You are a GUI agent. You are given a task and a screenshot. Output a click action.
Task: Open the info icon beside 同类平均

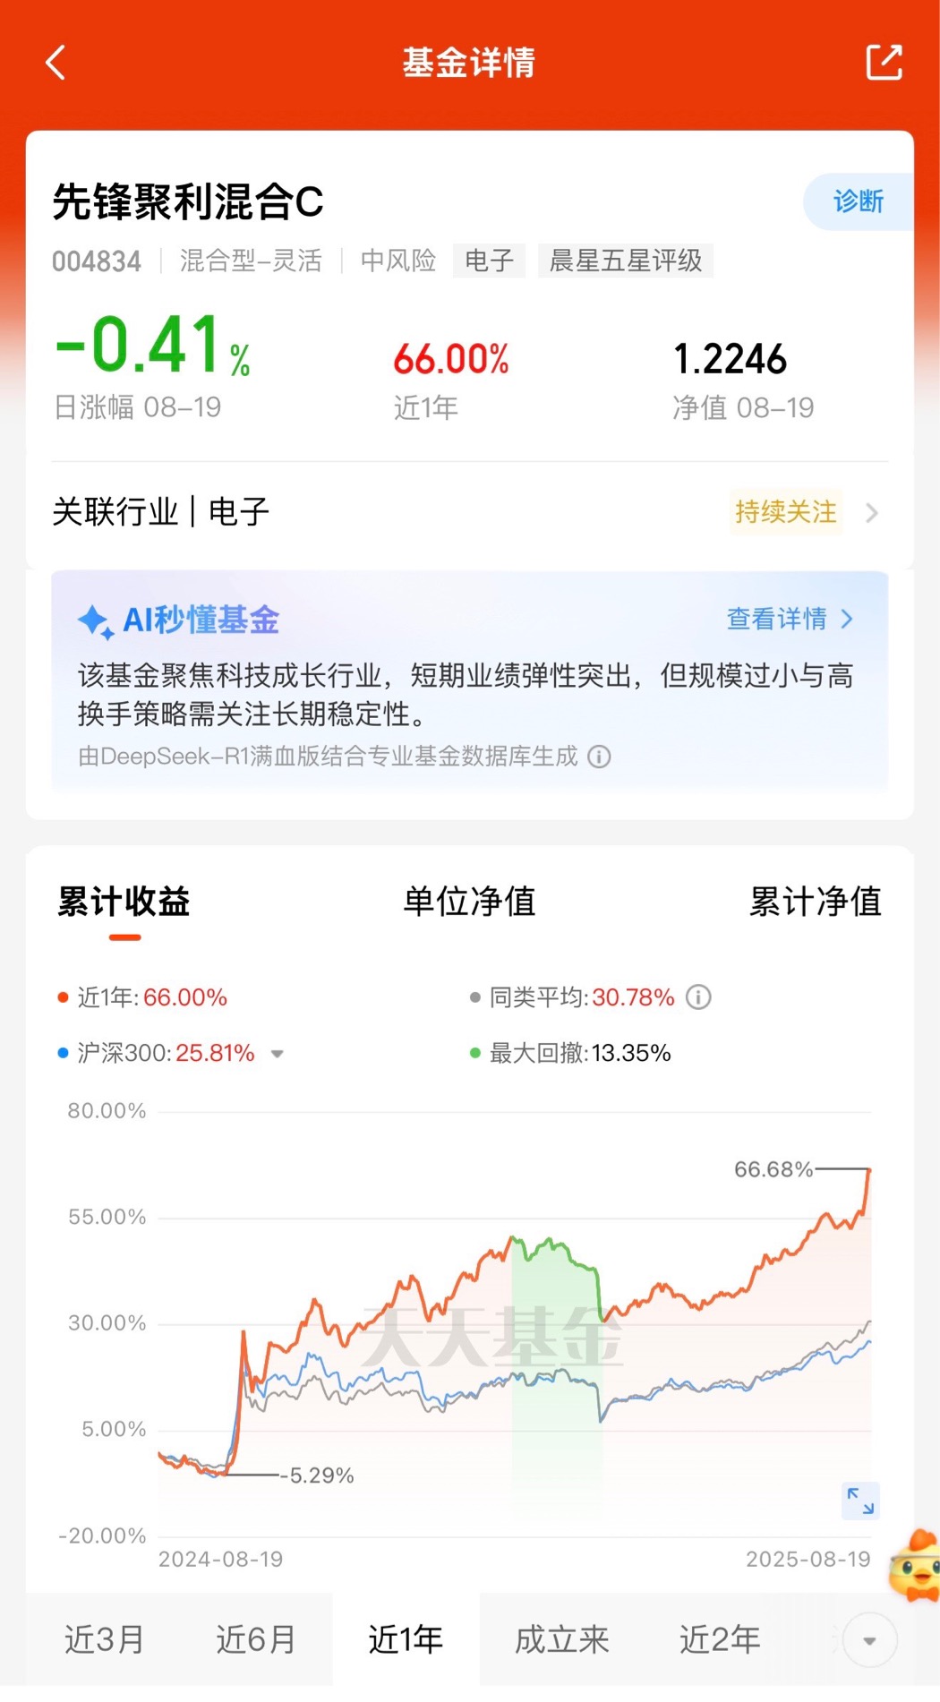pyautogui.click(x=698, y=996)
